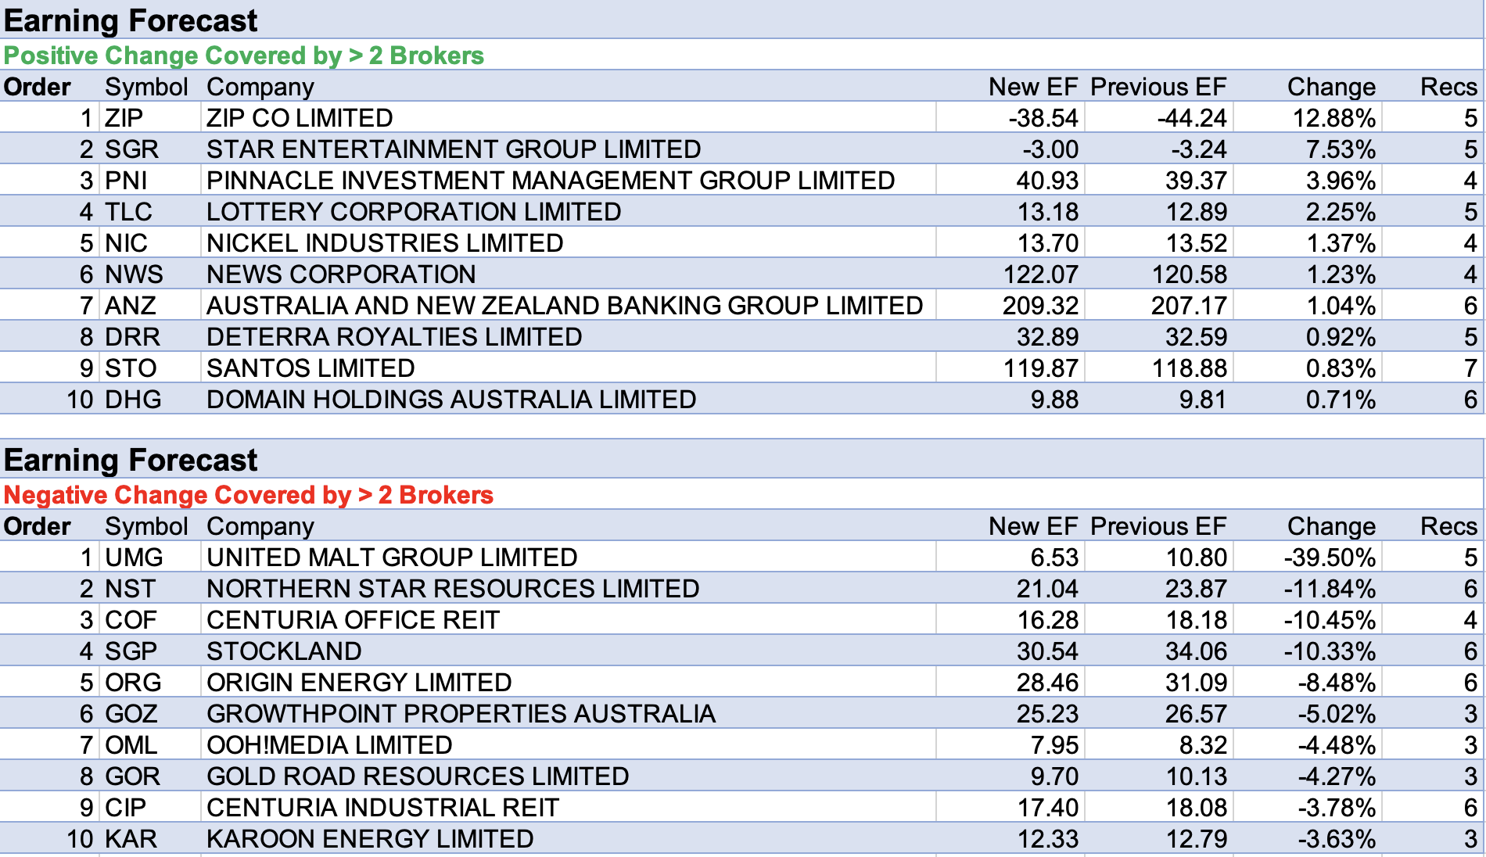The height and width of the screenshot is (857, 1486).
Task: Select the KAR symbol cell
Action: coord(131,839)
